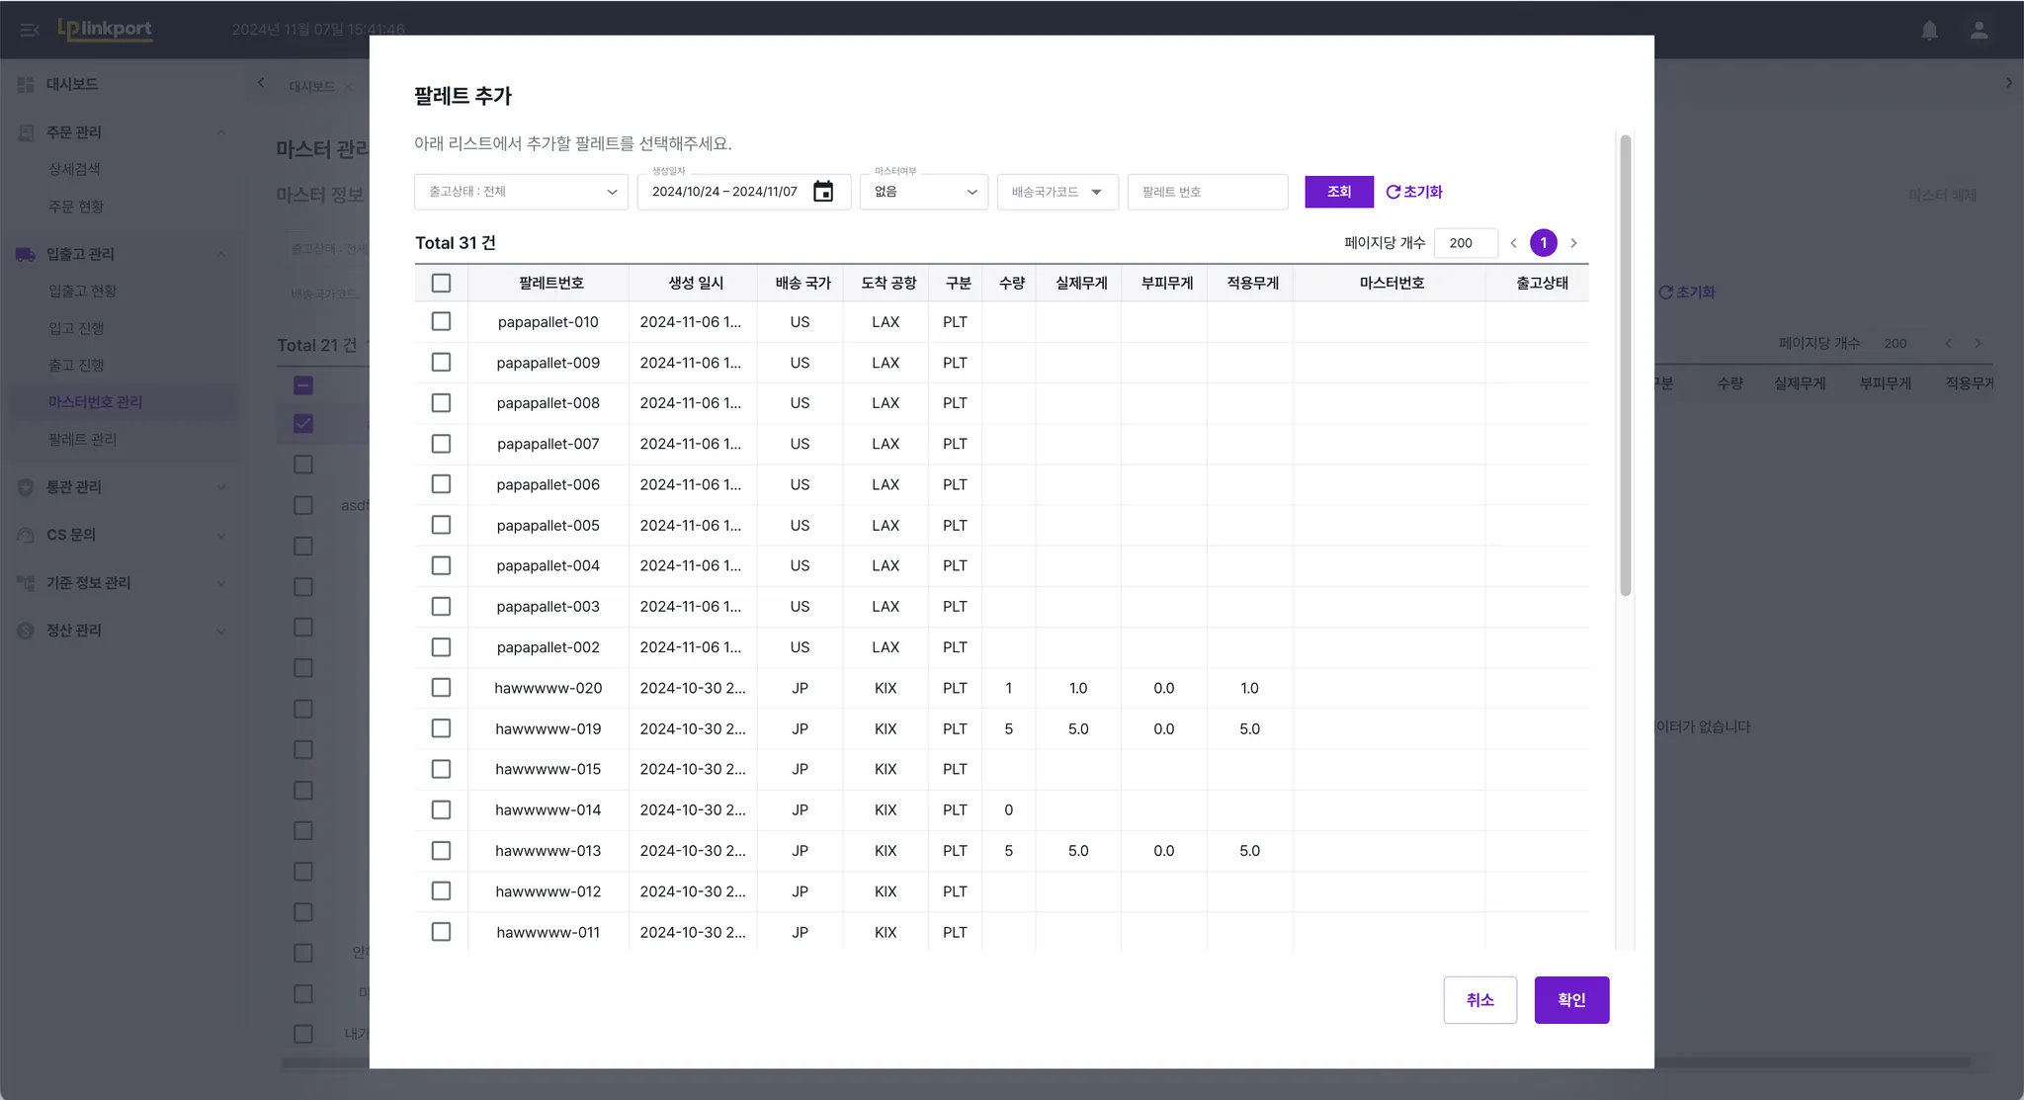The image size is (2024, 1100).
Task: Open the 배송국가코드 dropdown
Action: coord(1056,192)
